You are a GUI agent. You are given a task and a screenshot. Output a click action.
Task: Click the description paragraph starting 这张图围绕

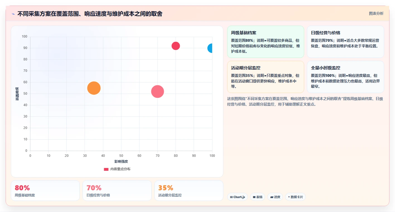[x=305, y=101]
